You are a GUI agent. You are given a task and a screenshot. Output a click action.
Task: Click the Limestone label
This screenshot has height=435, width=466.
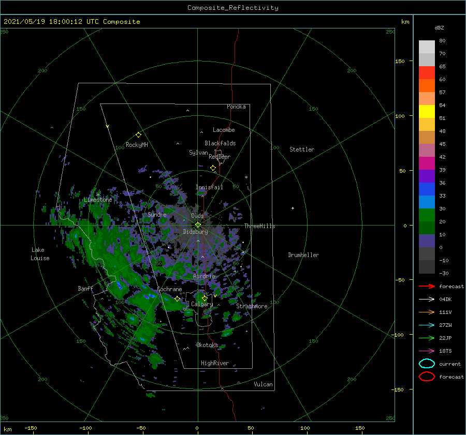[x=98, y=200]
